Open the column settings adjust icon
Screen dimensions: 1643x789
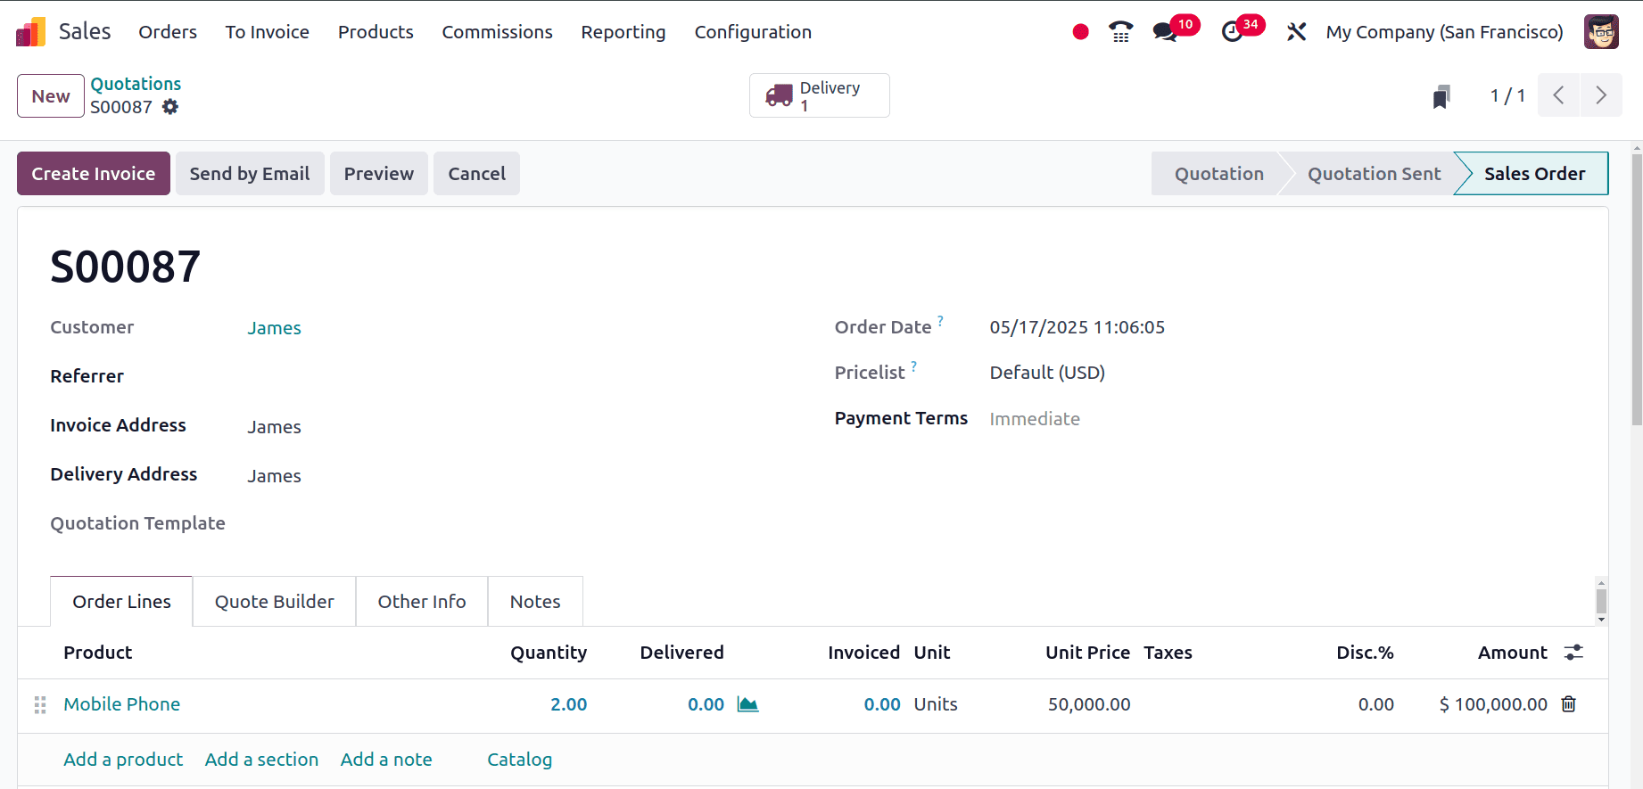tap(1573, 653)
